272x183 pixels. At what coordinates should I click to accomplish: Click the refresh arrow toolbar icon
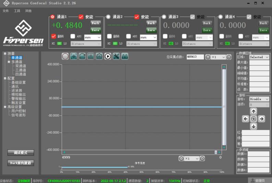pos(82,56)
